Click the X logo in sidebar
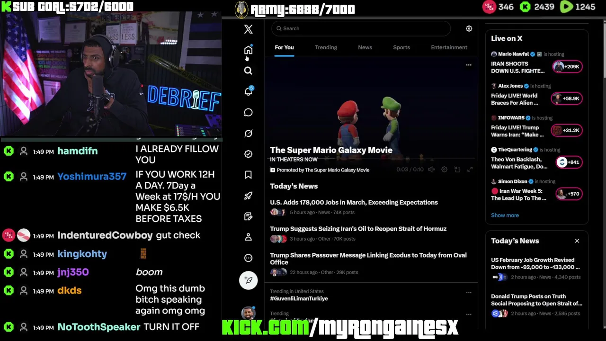 [248, 29]
